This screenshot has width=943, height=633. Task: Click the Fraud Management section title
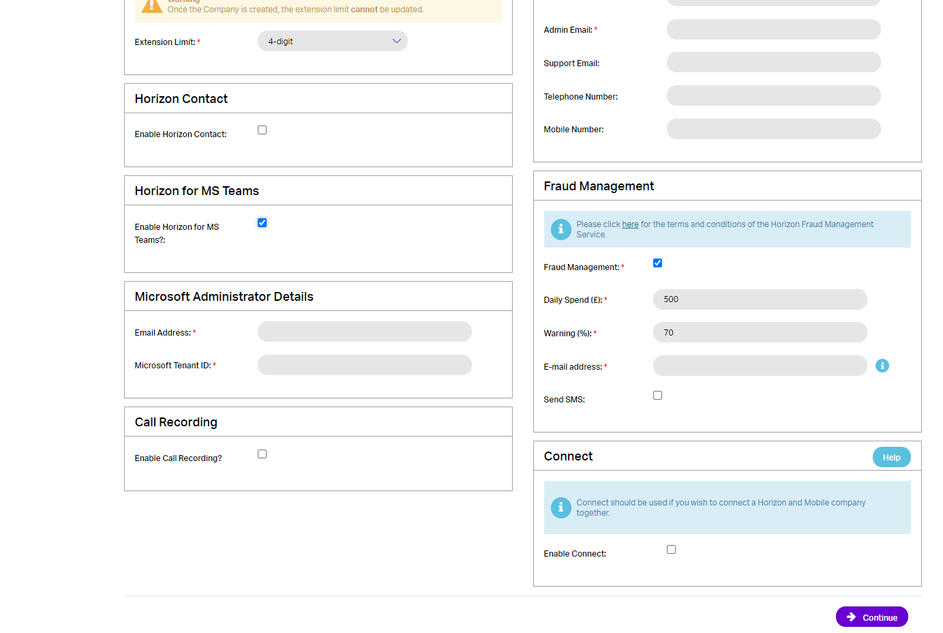[x=599, y=186]
